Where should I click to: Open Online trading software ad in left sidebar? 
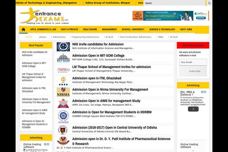click(x=32, y=146)
